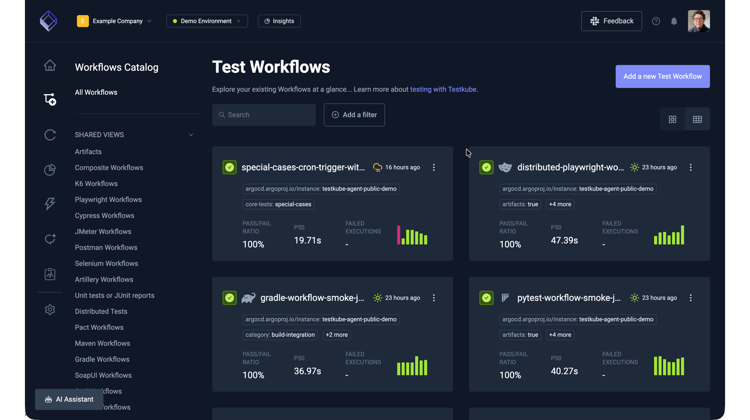750x420 pixels.
Task: Open the AI Assistant button
Action: (x=69, y=400)
